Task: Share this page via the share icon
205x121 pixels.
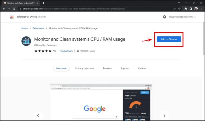Action: tap(174, 9)
